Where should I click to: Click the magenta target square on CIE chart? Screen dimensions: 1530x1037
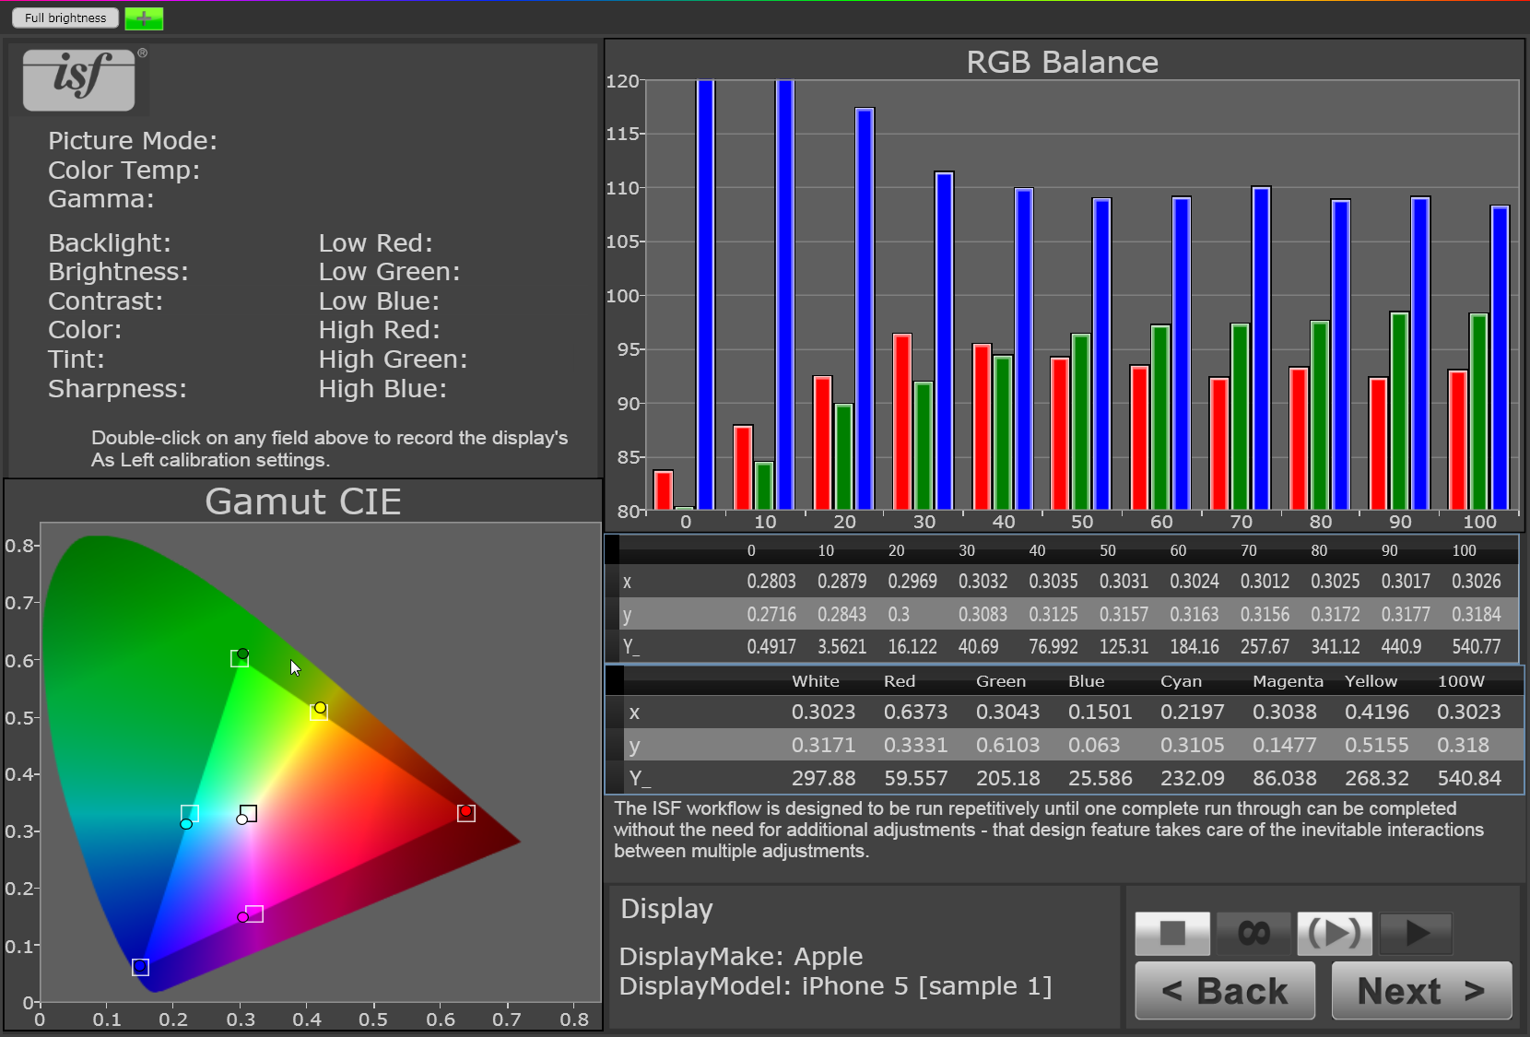[255, 913]
